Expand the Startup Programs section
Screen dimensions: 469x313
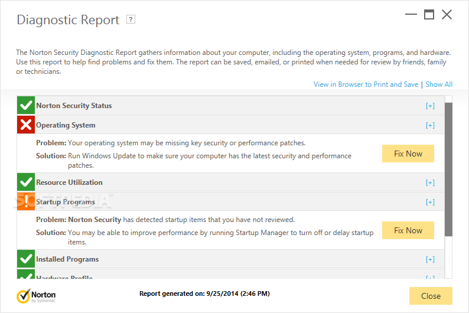430,202
